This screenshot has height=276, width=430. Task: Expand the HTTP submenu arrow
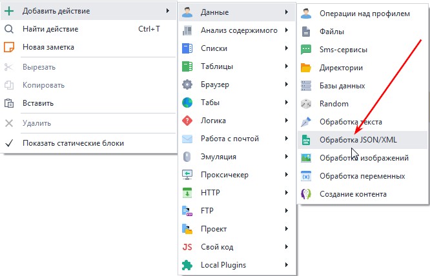point(287,193)
